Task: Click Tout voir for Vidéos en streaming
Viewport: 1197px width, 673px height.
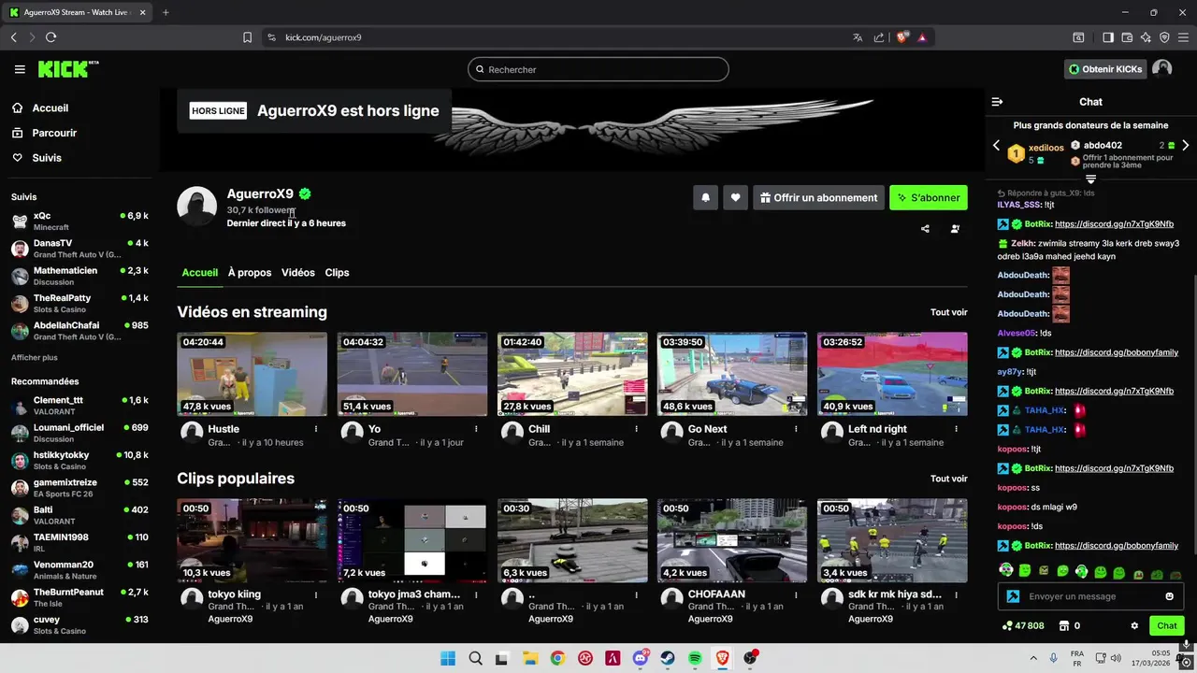Action: [948, 312]
